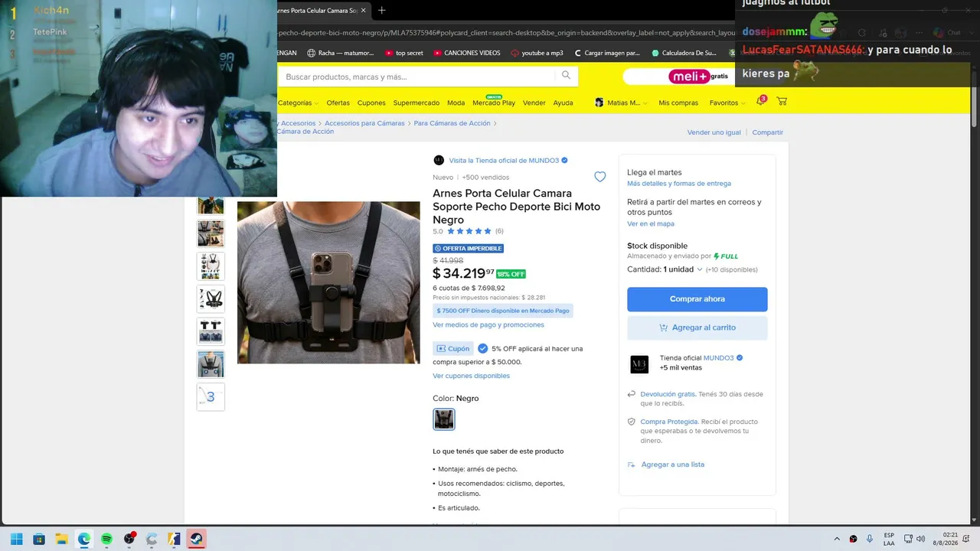Open Para Cámaras de Acción breadcrumb
The height and width of the screenshot is (551, 980).
[452, 123]
